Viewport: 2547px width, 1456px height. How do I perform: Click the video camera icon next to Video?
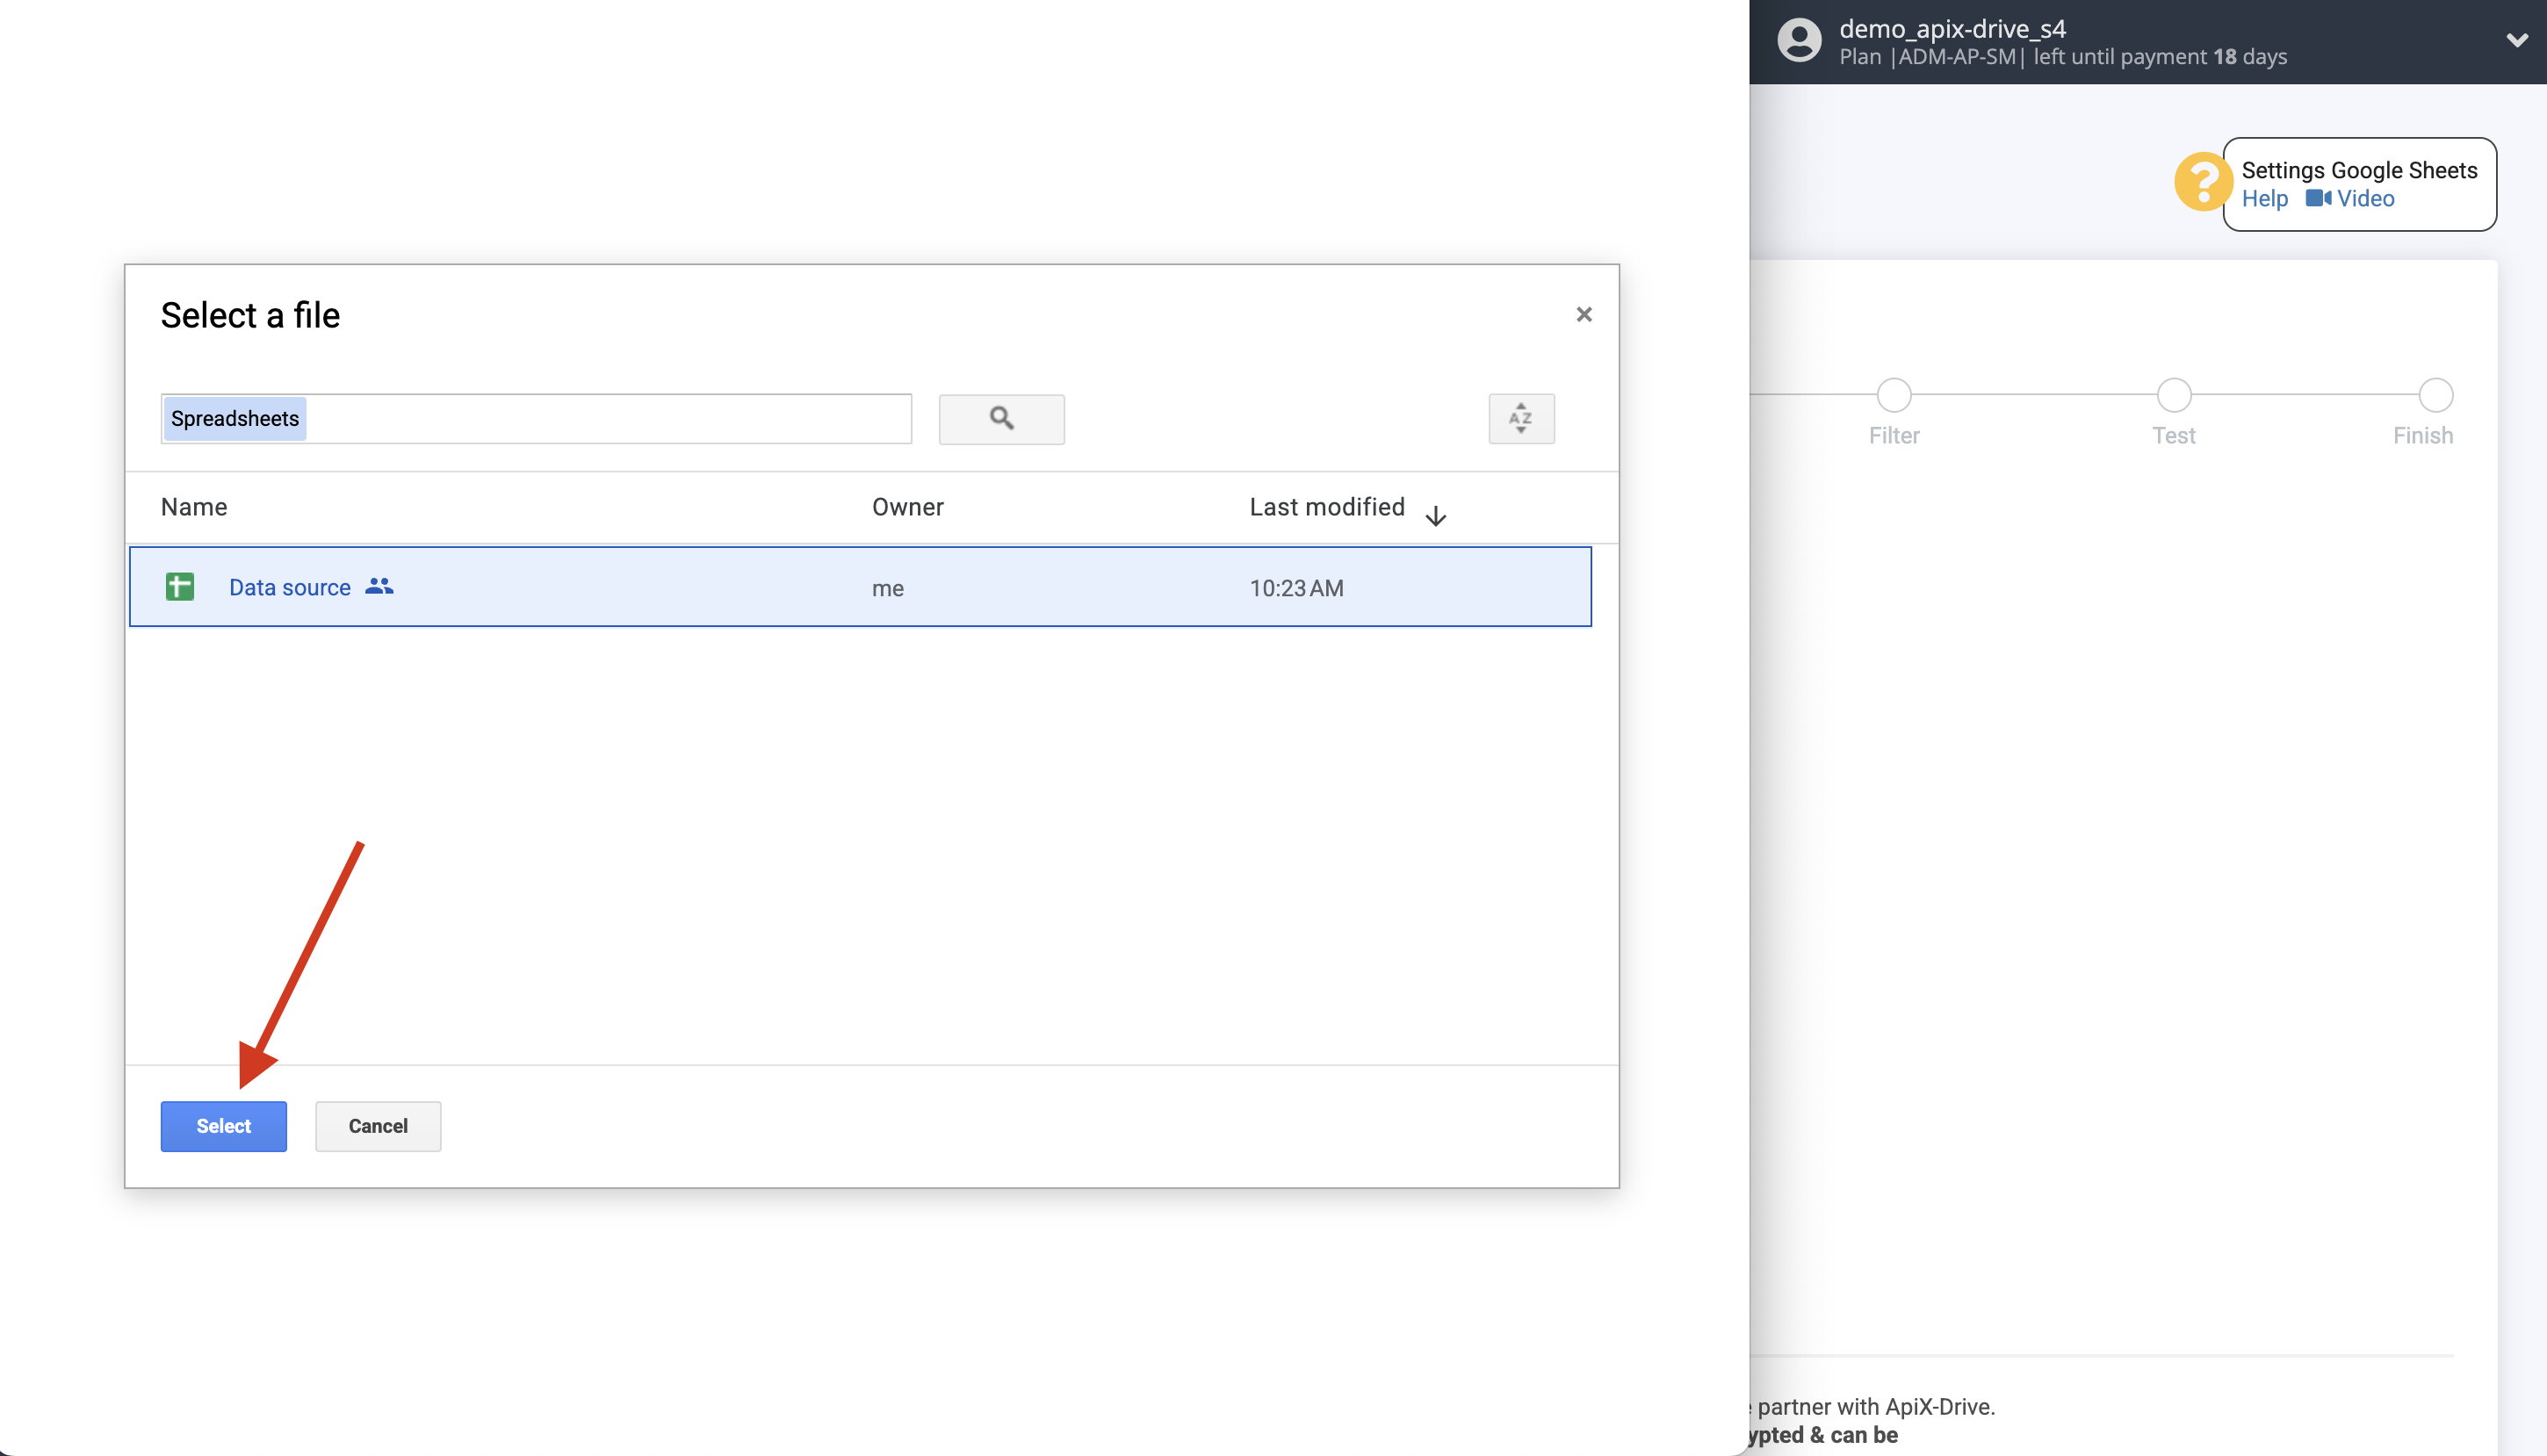(x=2318, y=199)
